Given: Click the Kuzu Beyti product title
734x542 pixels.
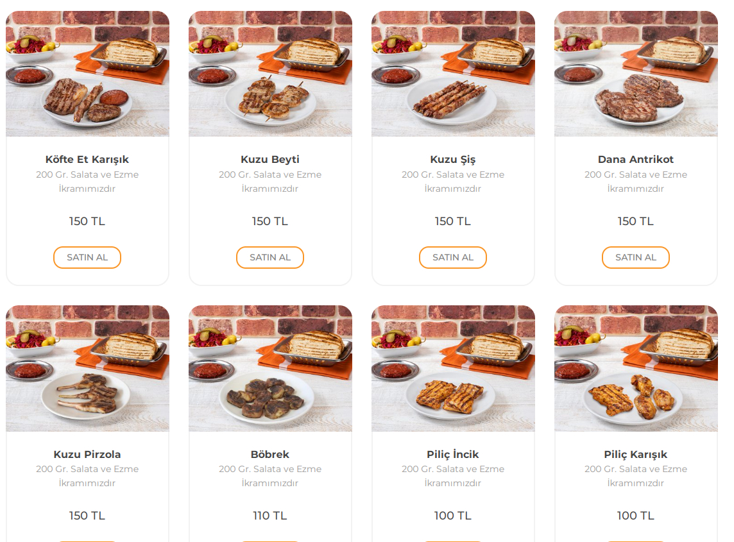Looking at the screenshot, I should click(x=270, y=160).
